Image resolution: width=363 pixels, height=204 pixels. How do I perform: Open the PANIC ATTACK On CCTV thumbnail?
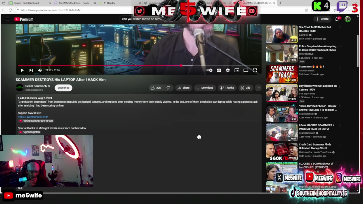point(282,132)
